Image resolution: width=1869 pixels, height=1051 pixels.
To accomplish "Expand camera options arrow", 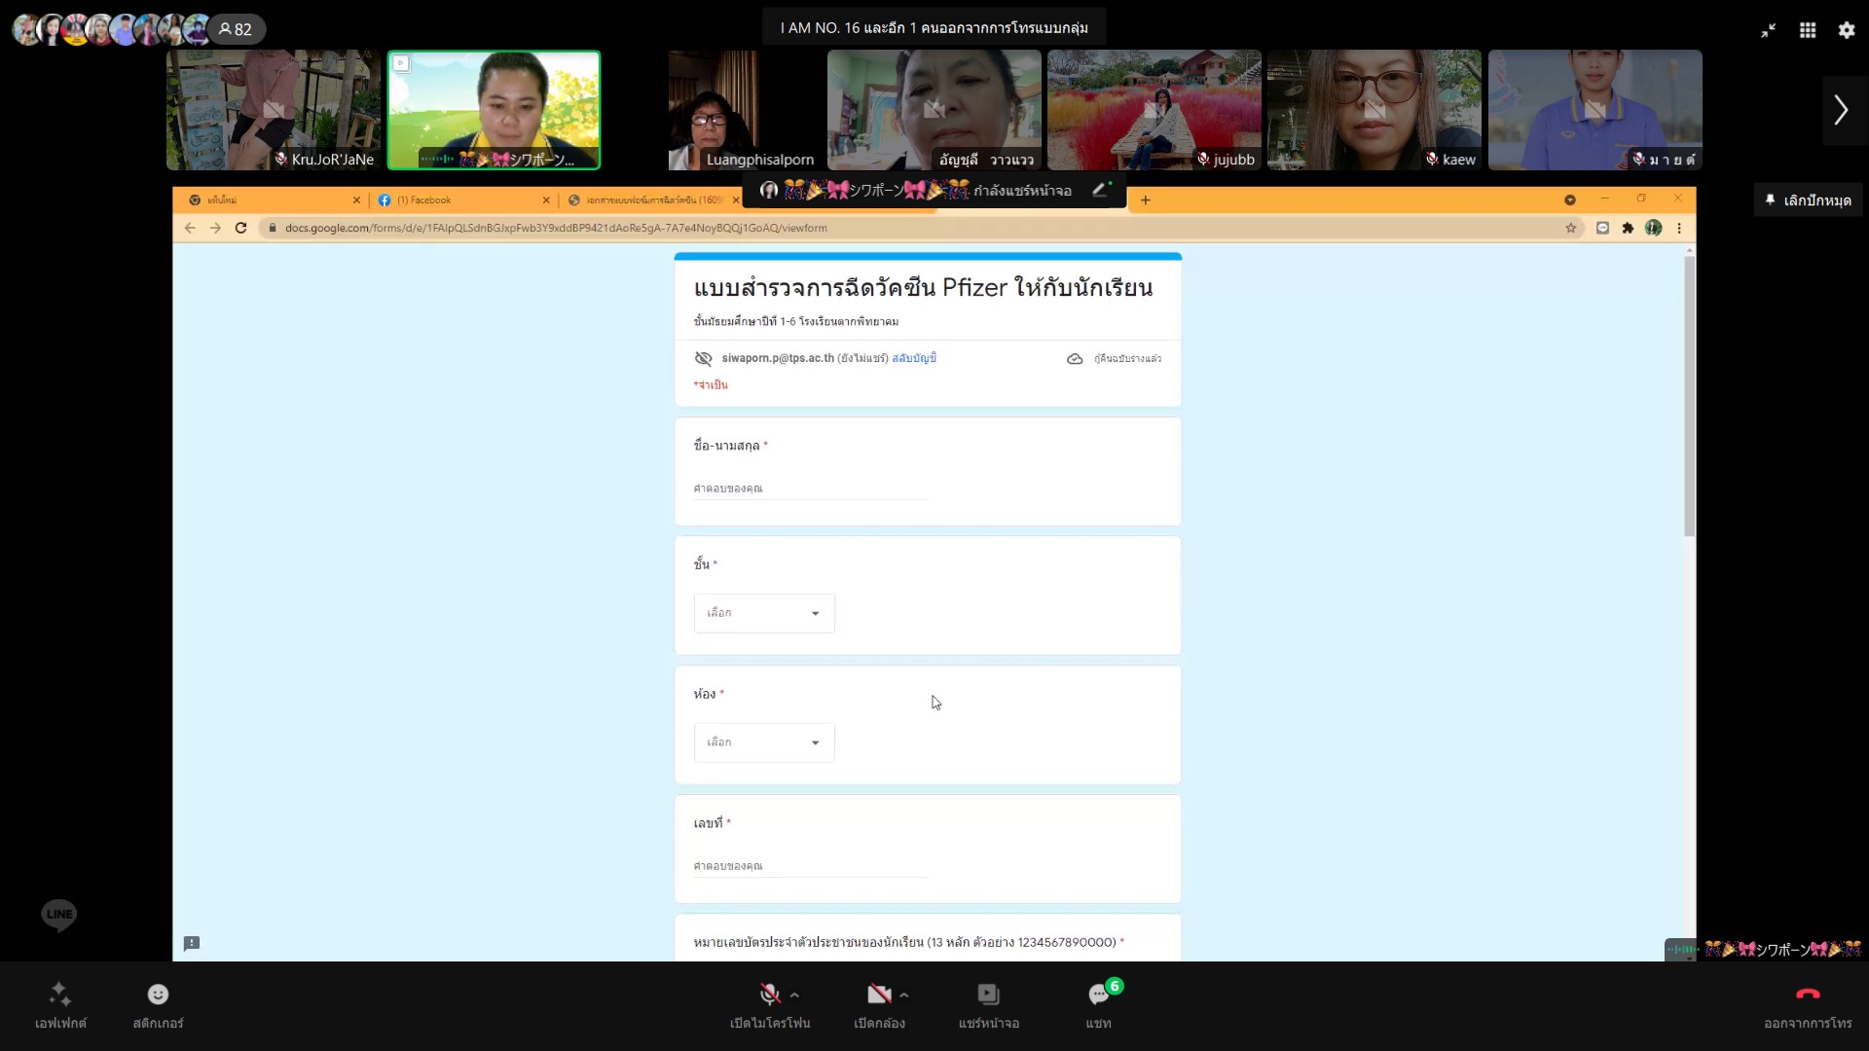I will click(x=904, y=995).
